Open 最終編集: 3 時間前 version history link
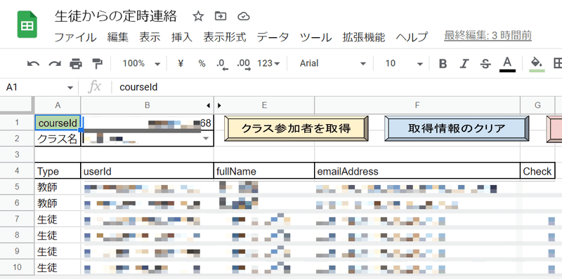The image size is (562, 279). (488, 36)
